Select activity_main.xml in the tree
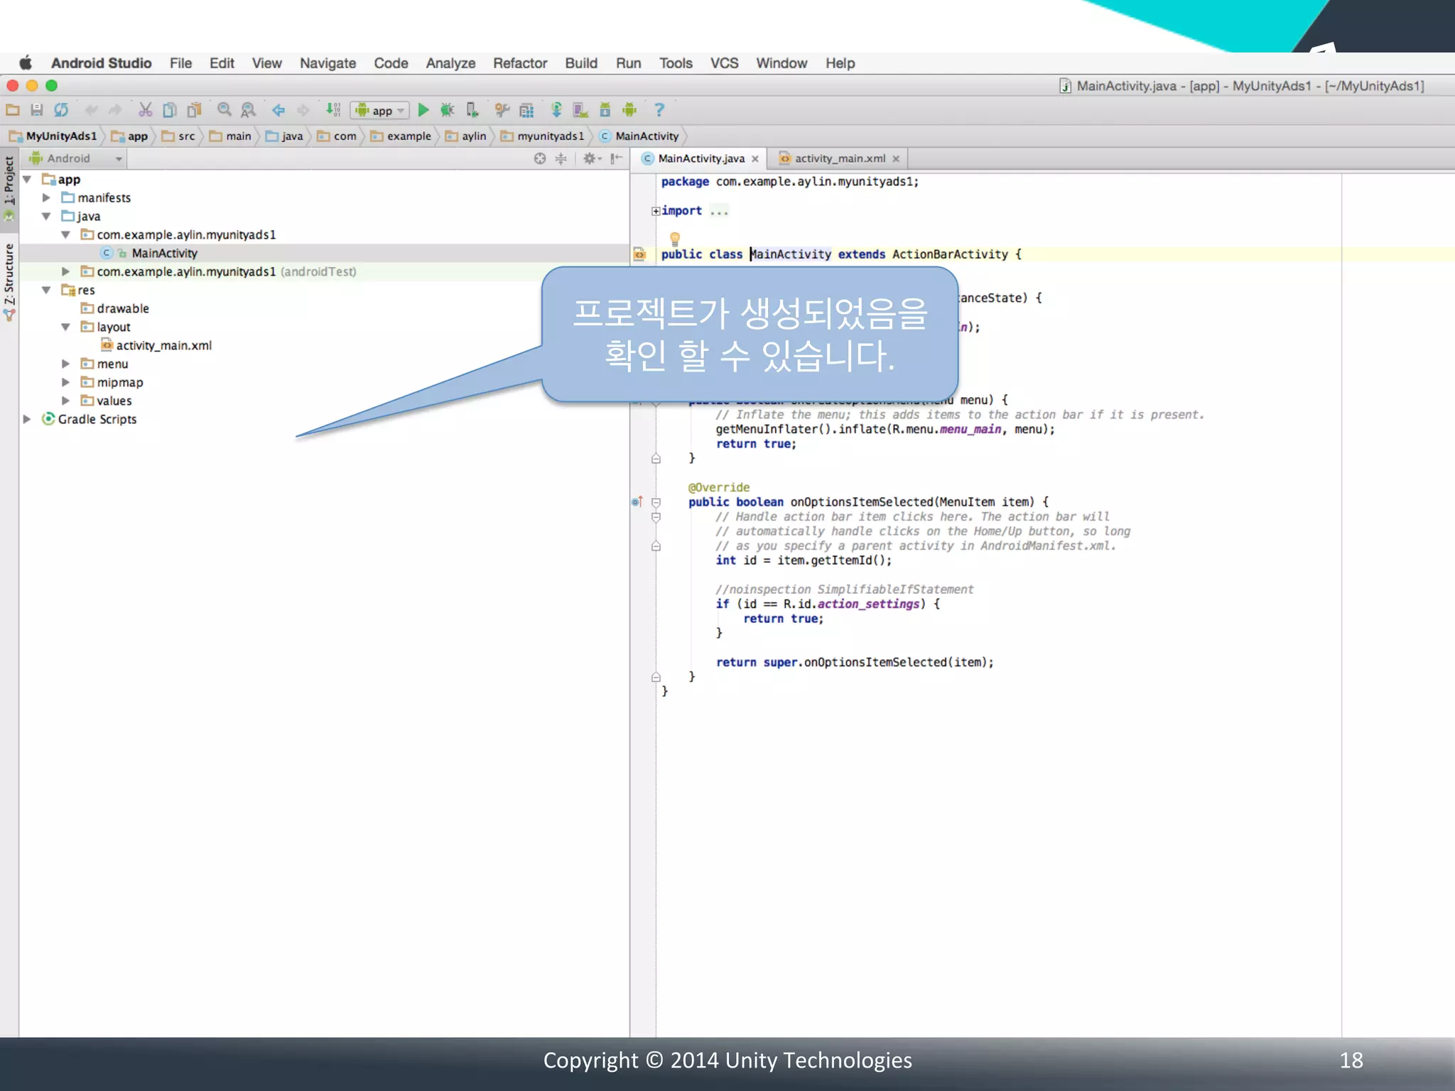Viewport: 1455px width, 1091px height. click(x=163, y=346)
